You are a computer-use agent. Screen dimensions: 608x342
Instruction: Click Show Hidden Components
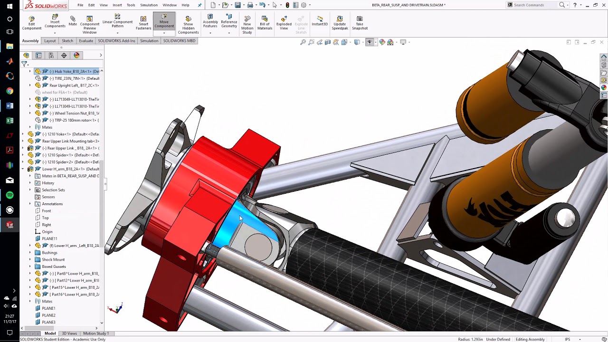tap(188, 25)
